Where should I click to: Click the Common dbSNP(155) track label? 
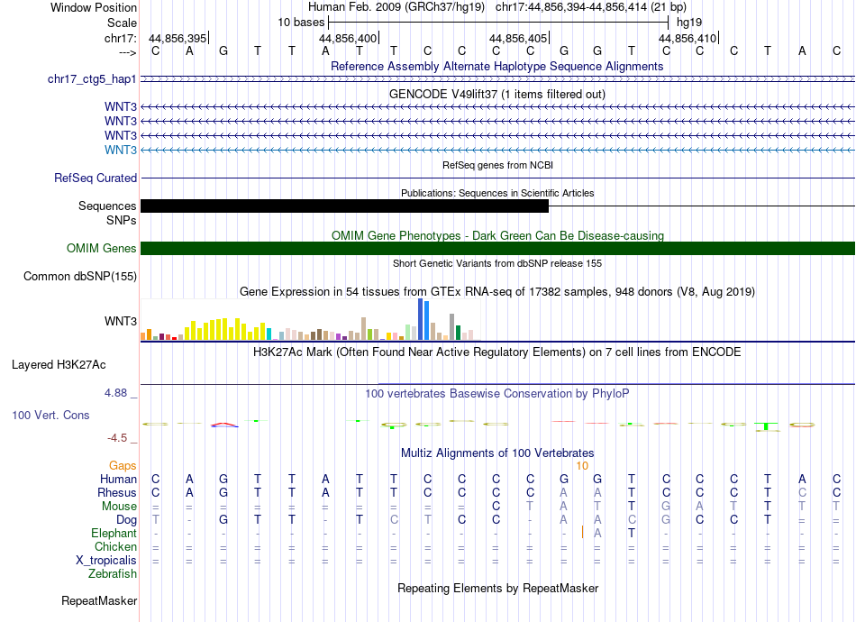(80, 277)
